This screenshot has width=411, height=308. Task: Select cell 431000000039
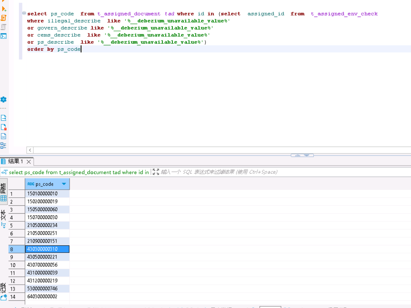(x=47, y=273)
